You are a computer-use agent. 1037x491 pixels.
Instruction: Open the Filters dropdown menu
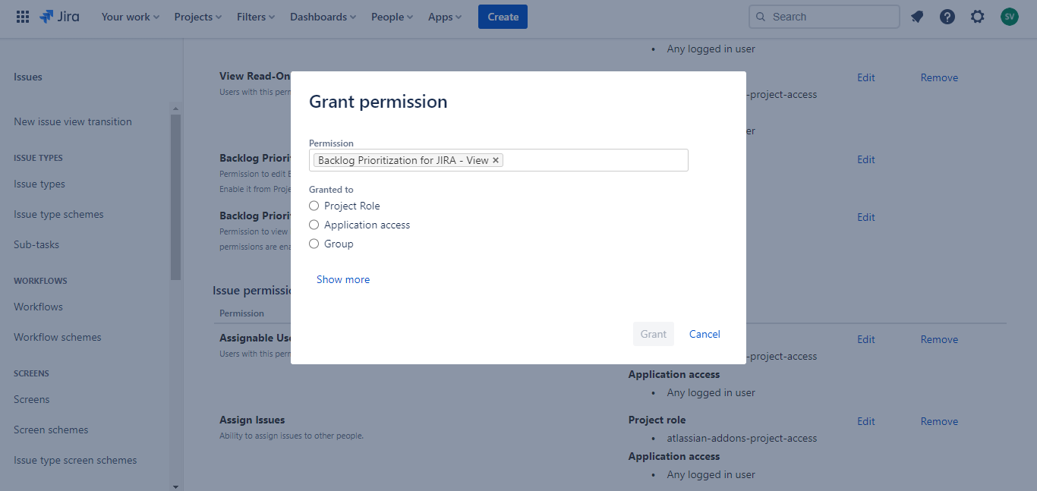[255, 17]
